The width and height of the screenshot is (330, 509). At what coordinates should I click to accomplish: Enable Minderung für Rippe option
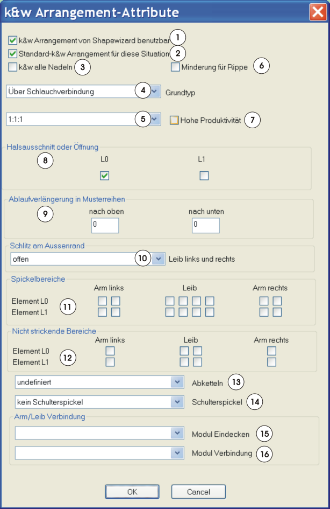[175, 67]
